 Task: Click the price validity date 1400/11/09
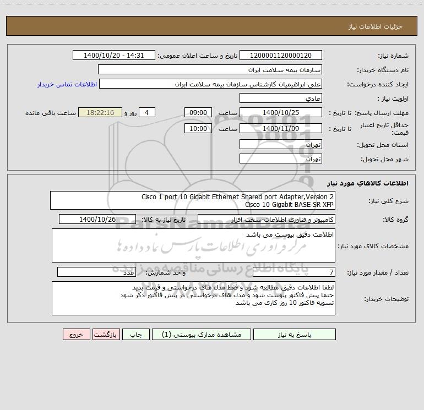coord(281,128)
